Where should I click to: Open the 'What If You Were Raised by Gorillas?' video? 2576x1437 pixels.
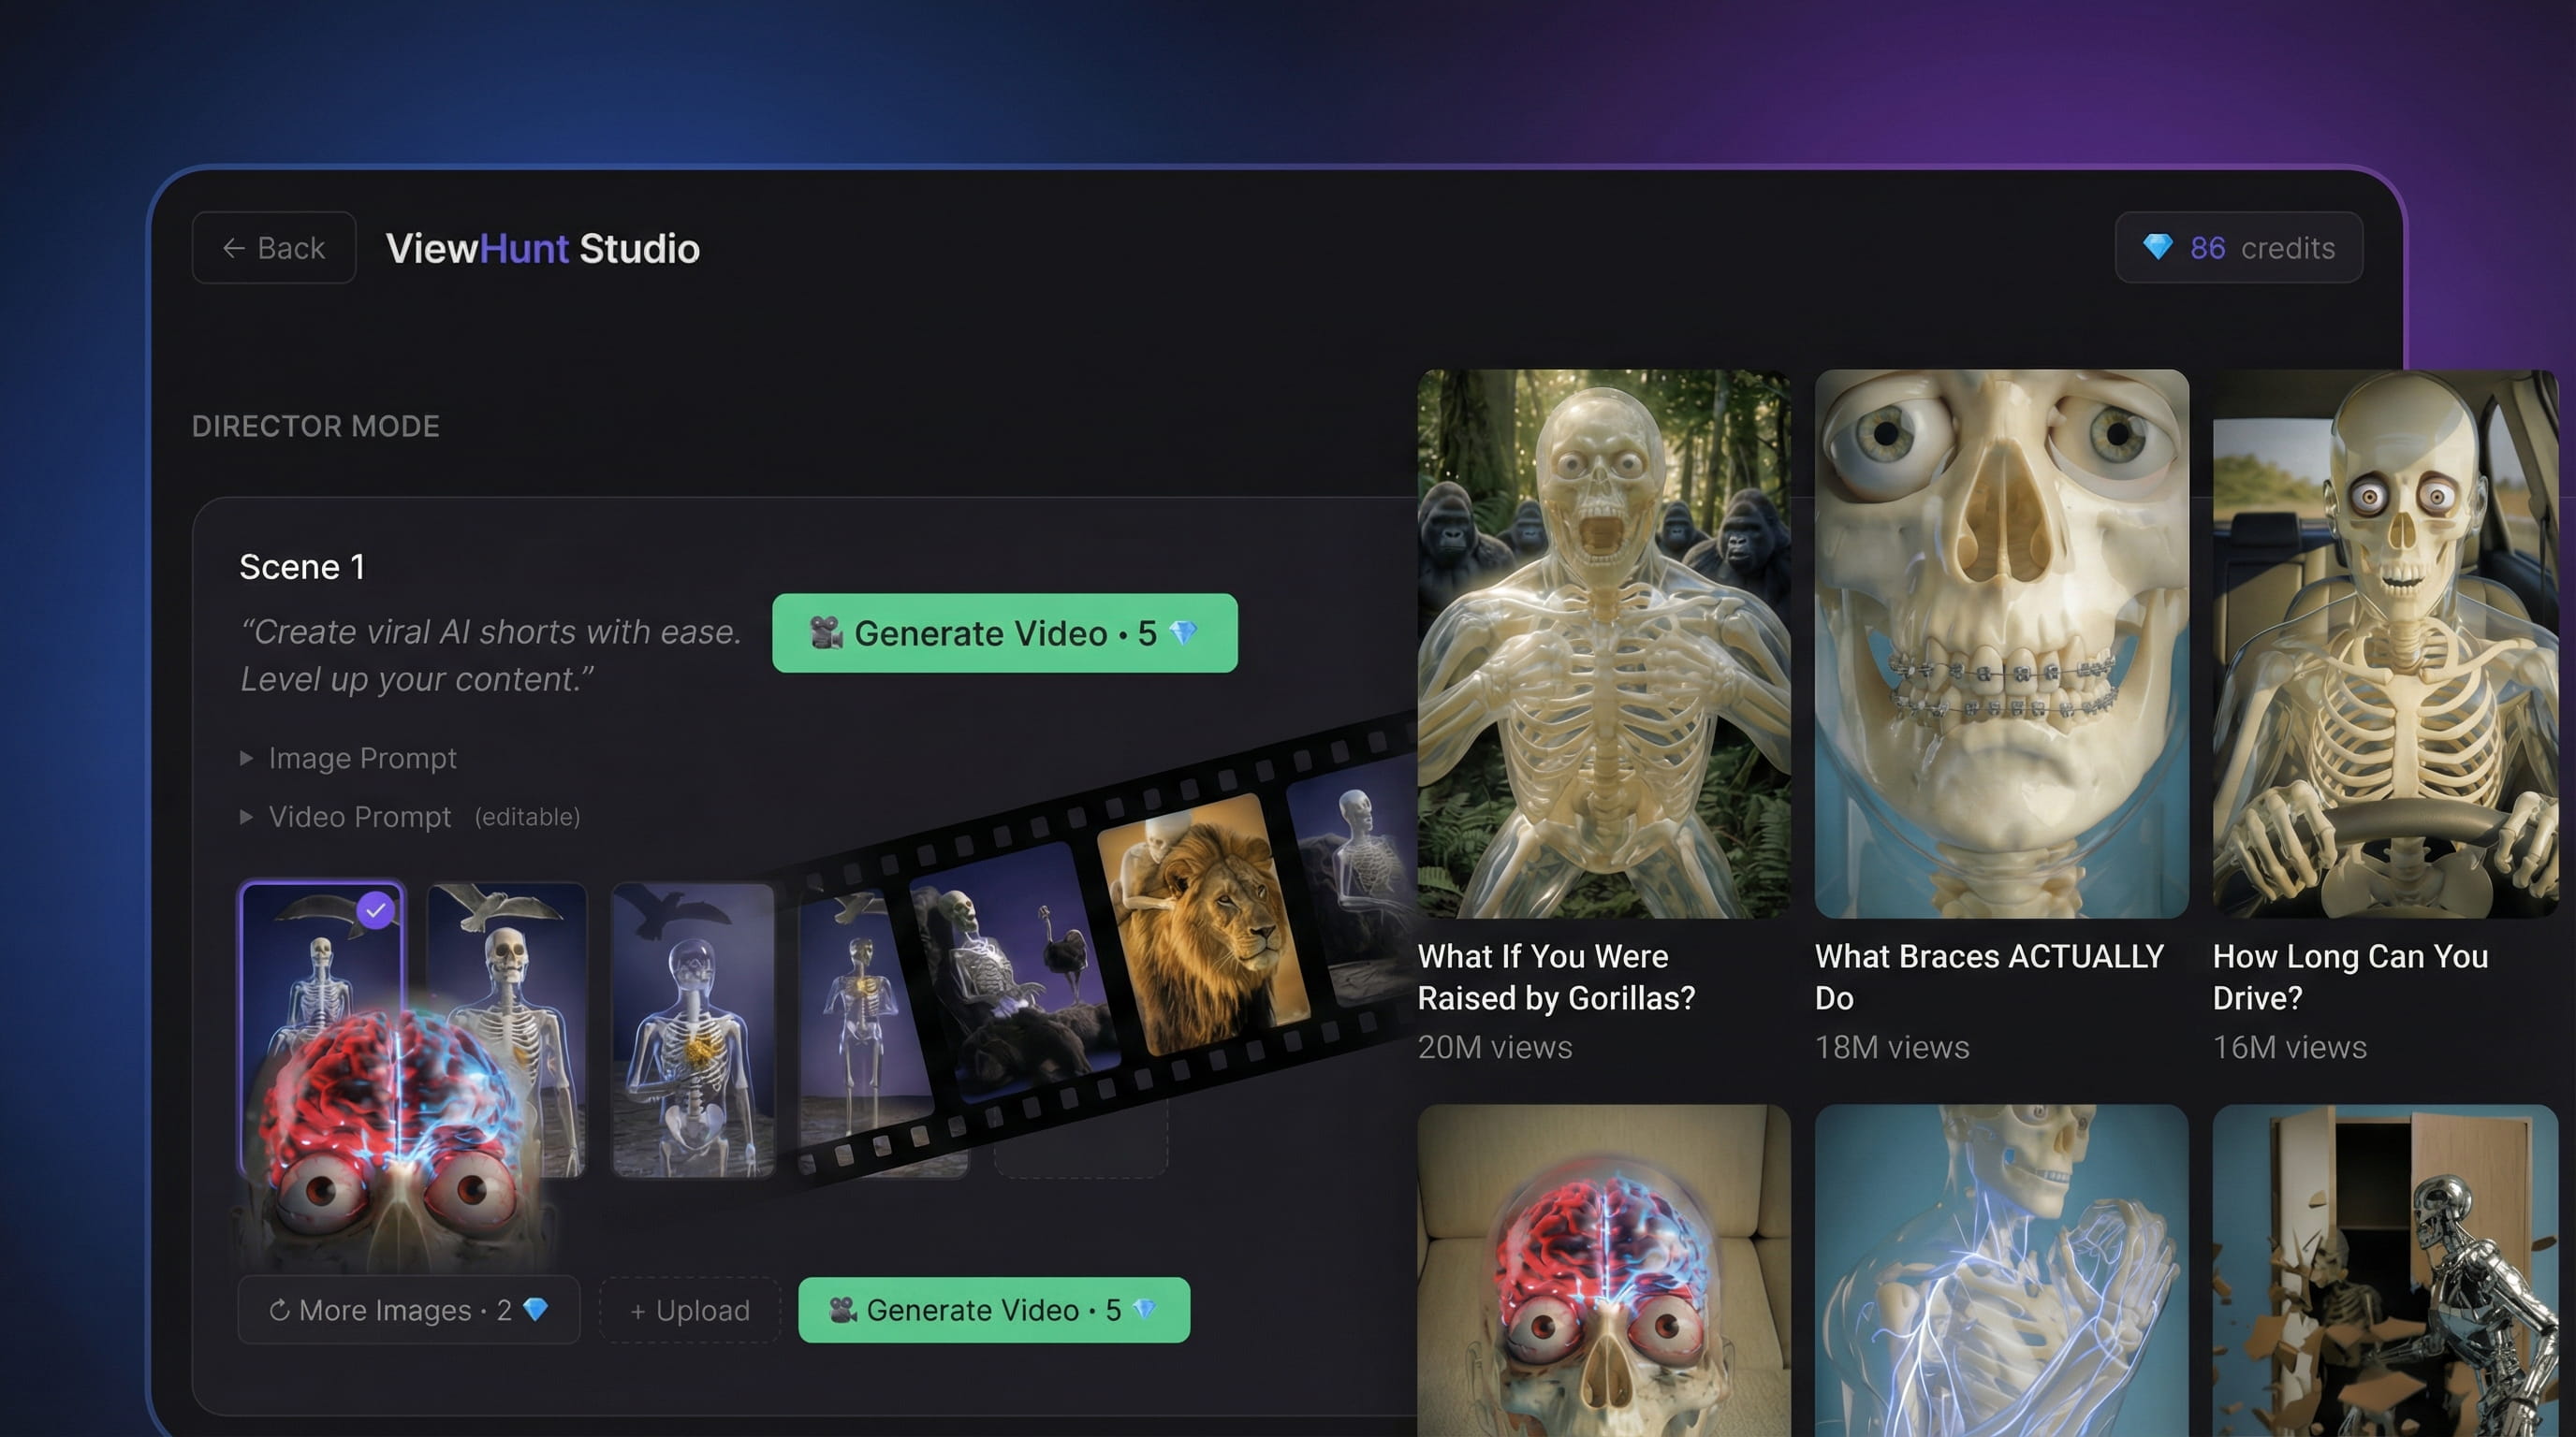[x=1605, y=645]
